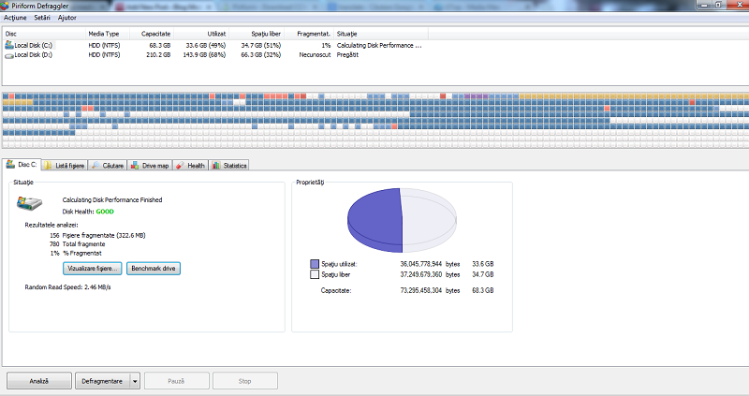
Task: Open the Ajutor menu
Action: 66,18
